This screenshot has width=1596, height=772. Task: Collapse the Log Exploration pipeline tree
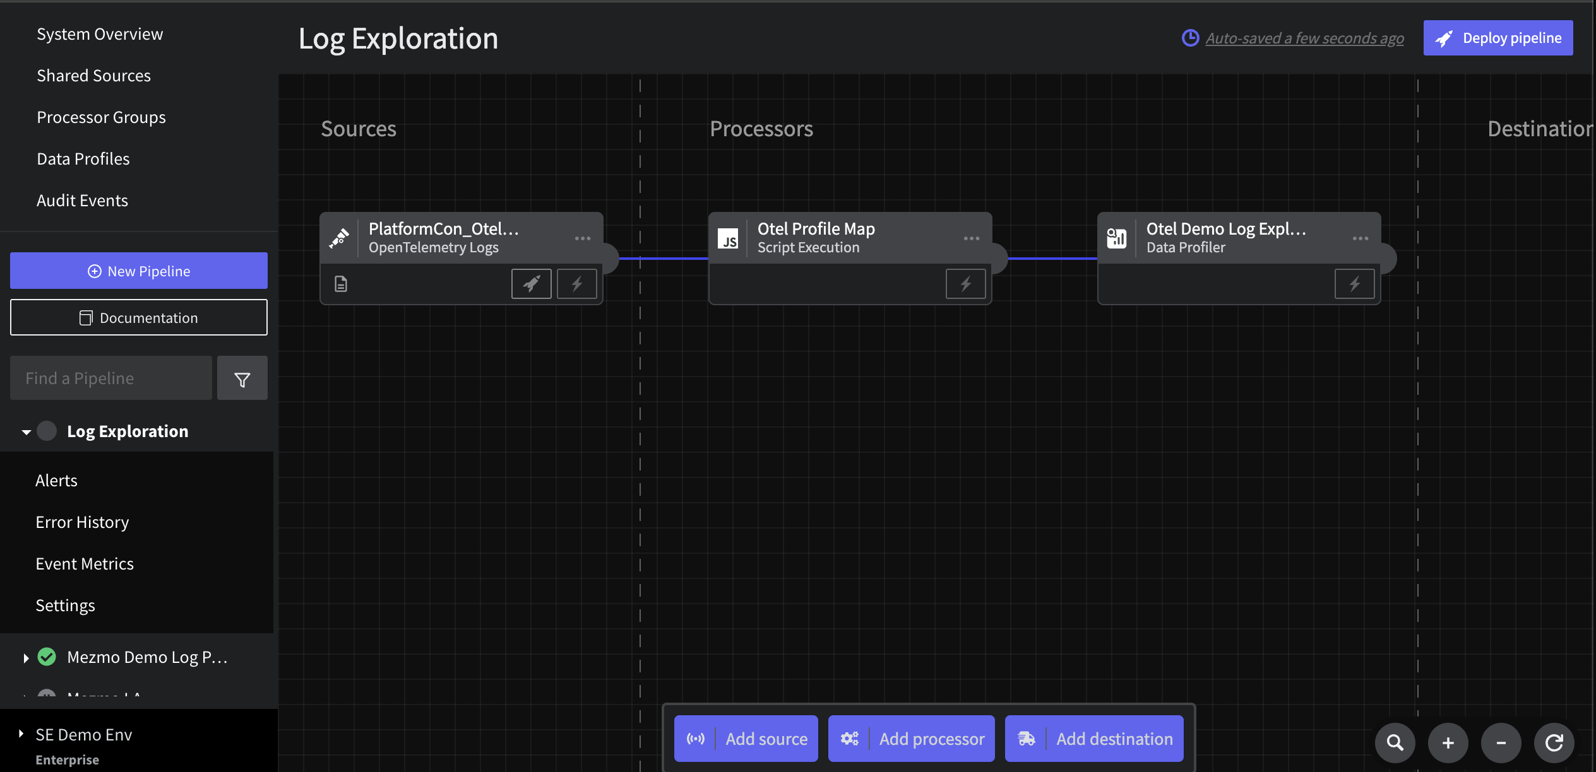pos(26,432)
